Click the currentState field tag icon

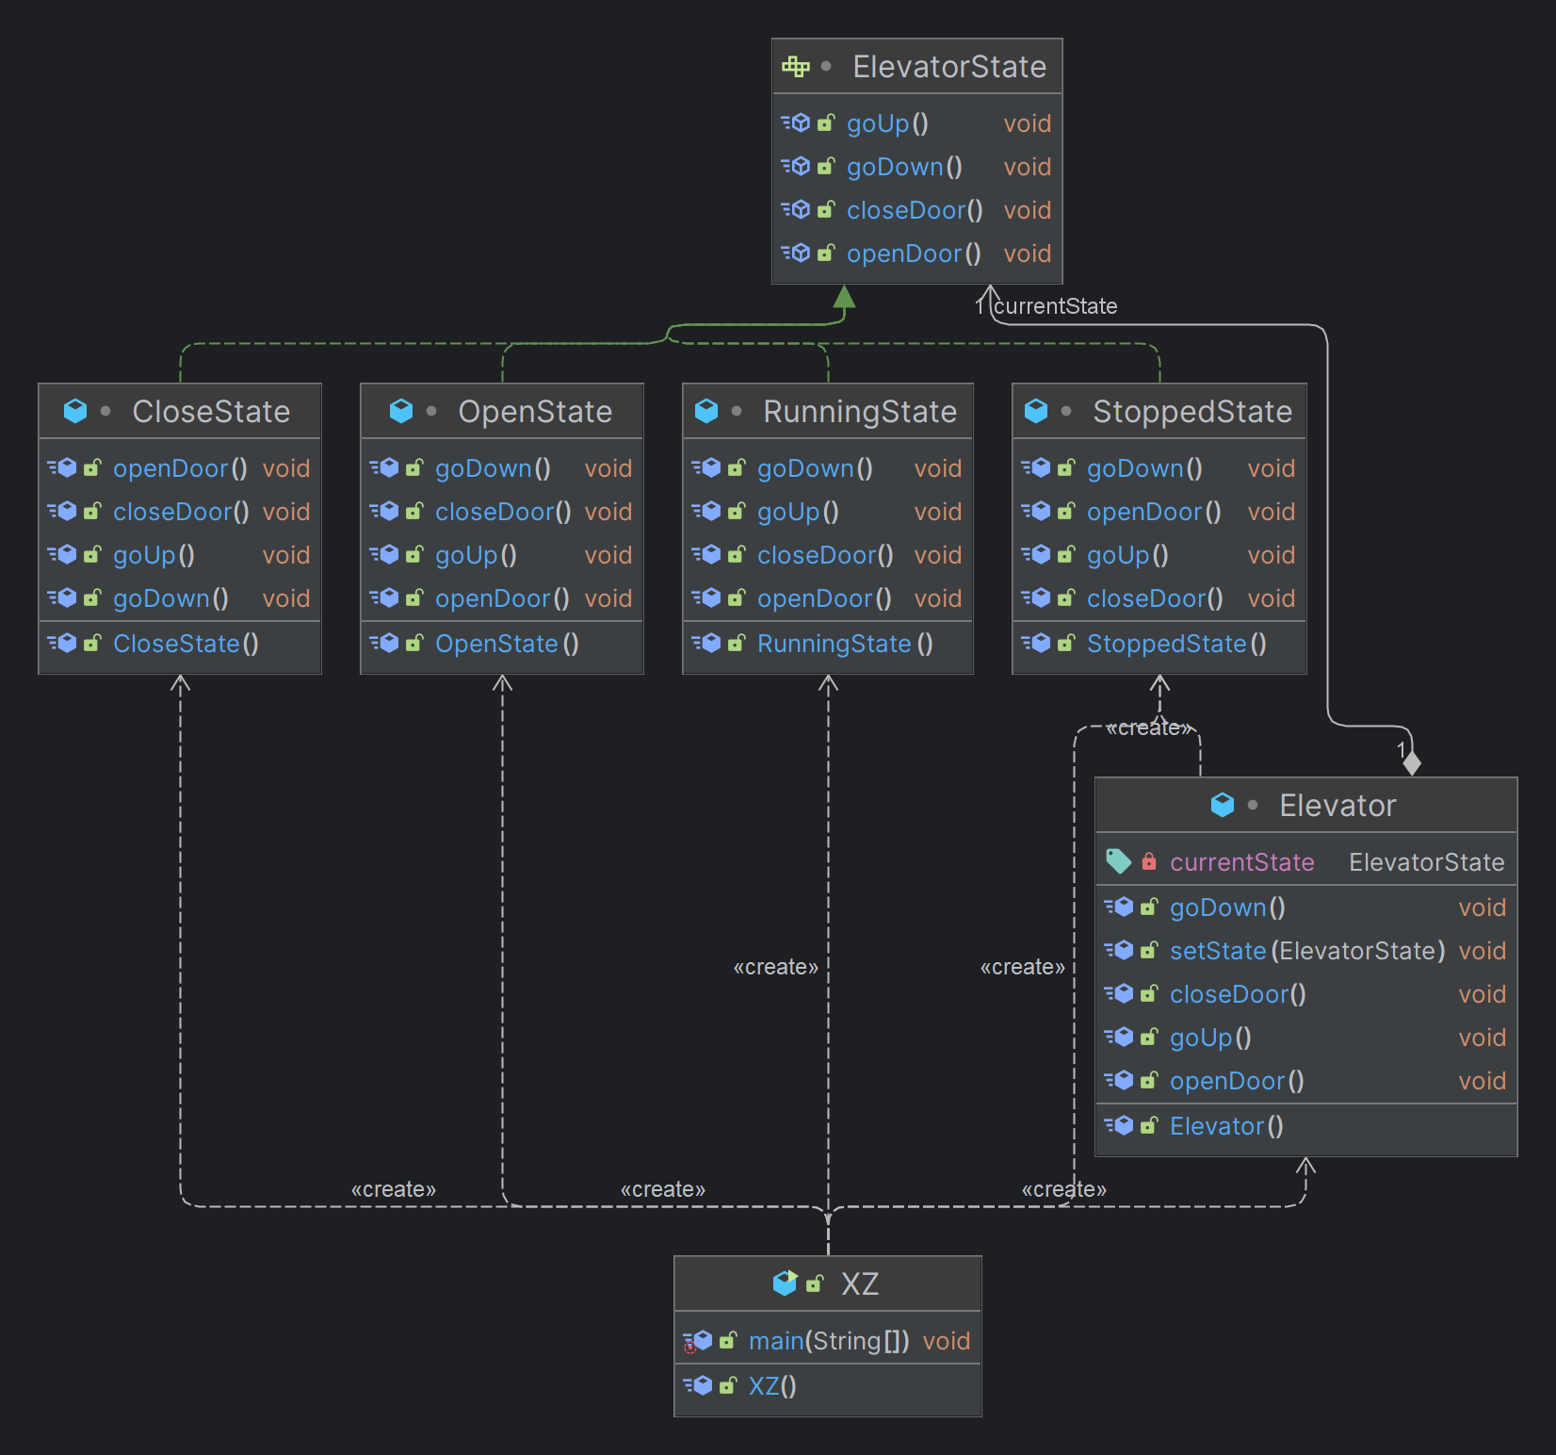pyautogui.click(x=1118, y=861)
